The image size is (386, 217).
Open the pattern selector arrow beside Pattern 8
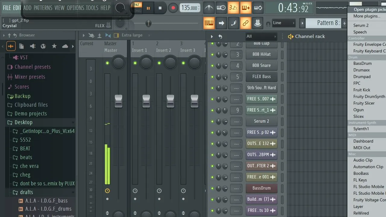point(302,23)
